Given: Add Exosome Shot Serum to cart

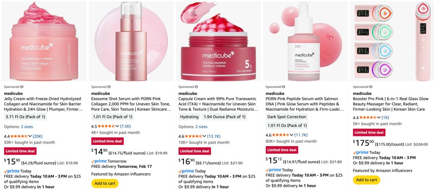Looking at the screenshot, I should click(x=105, y=183).
